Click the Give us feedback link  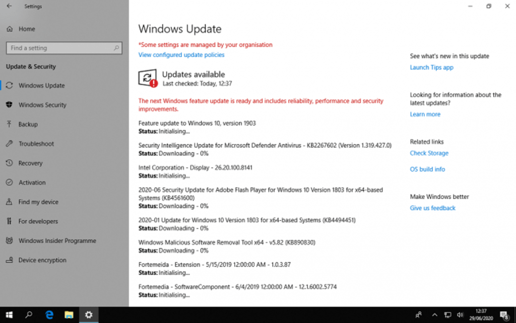pyautogui.click(x=432, y=208)
